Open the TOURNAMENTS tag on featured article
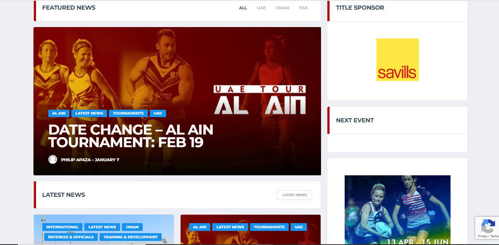This screenshot has height=245, width=499. coord(128,113)
